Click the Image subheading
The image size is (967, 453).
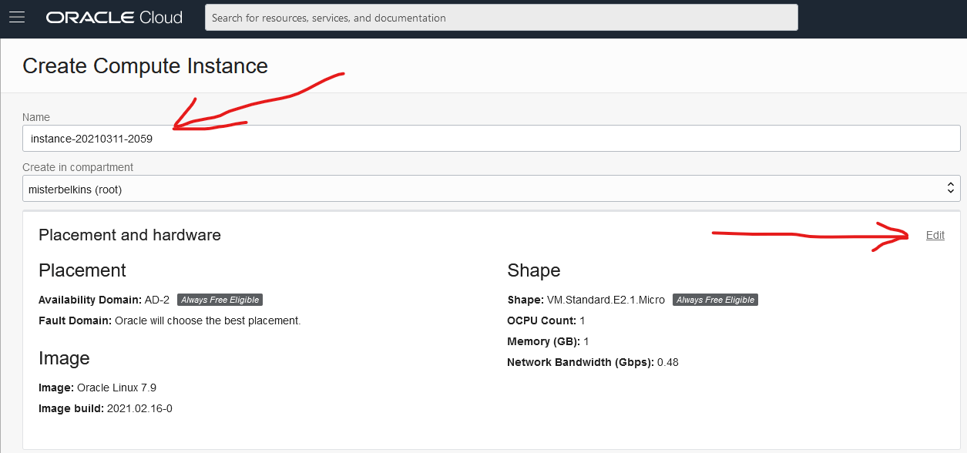(x=64, y=358)
